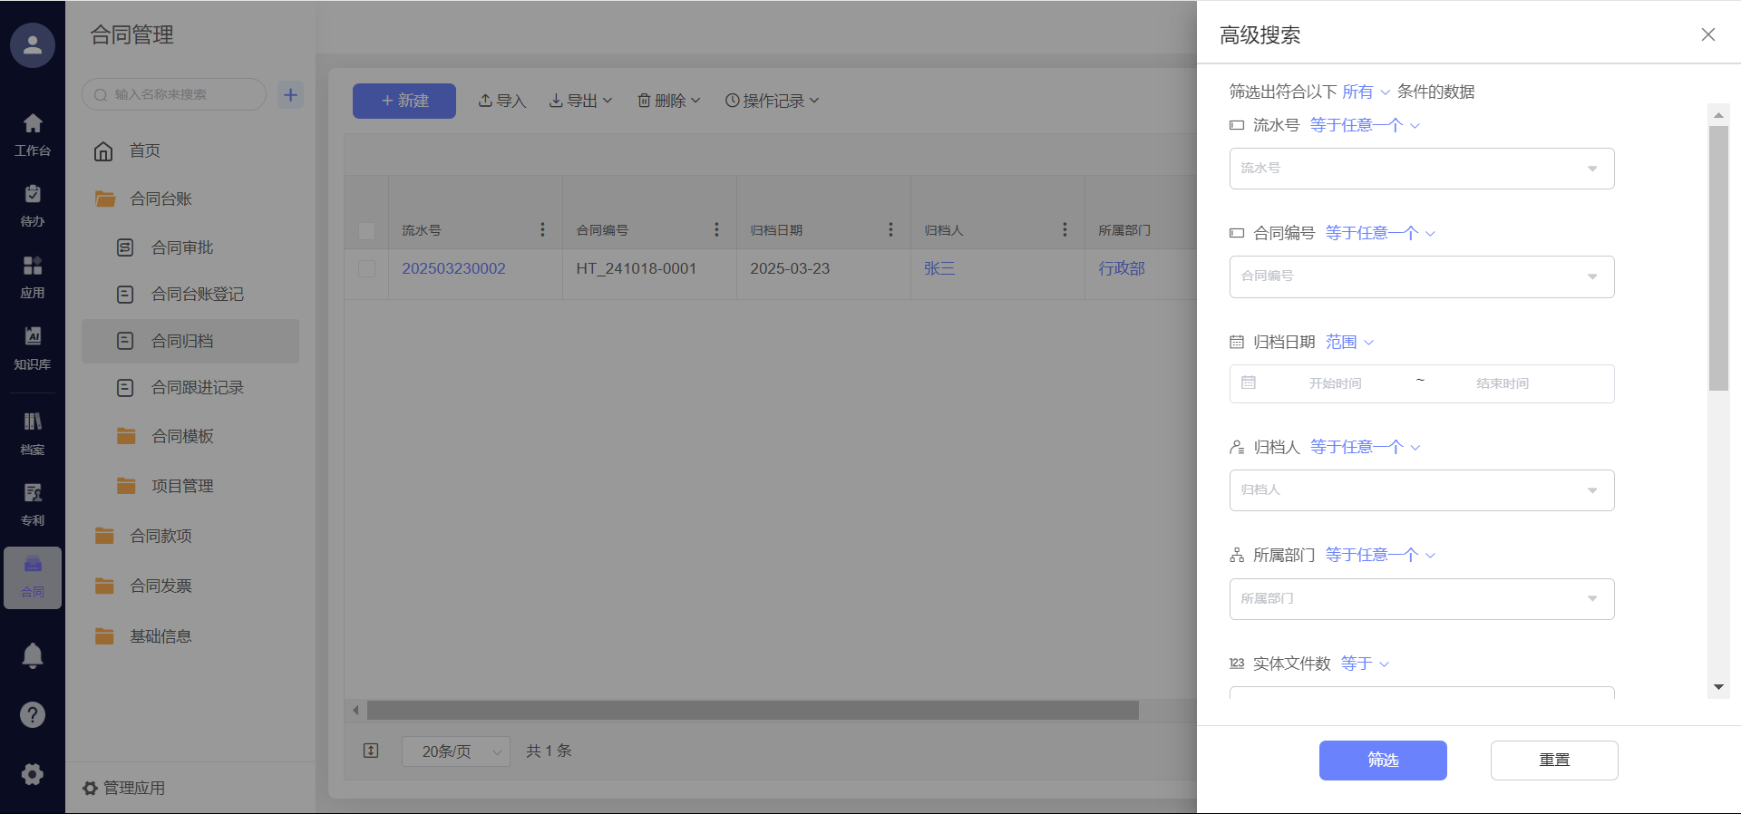Check the row checkbox for 202503230002
Image resolution: width=1741 pixels, height=814 pixels.
click(x=367, y=269)
